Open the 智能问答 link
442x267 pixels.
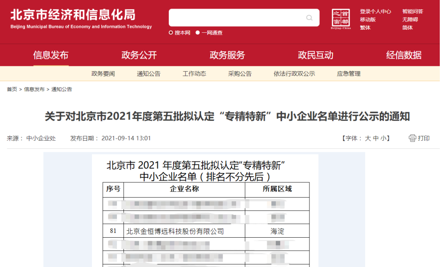coord(412,12)
